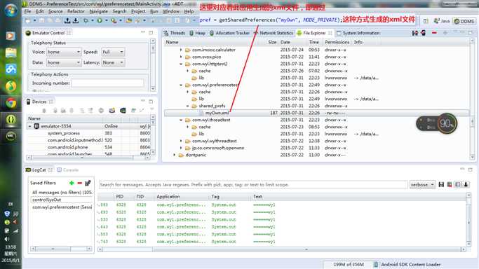Add a new LogCat filter with the green plus
Image resolution: width=479 pixels, height=269 pixels.
point(72,183)
